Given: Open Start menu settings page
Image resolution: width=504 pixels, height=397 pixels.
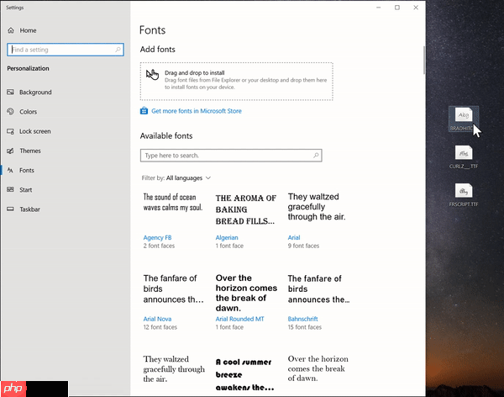Looking at the screenshot, I should pyautogui.click(x=26, y=190).
